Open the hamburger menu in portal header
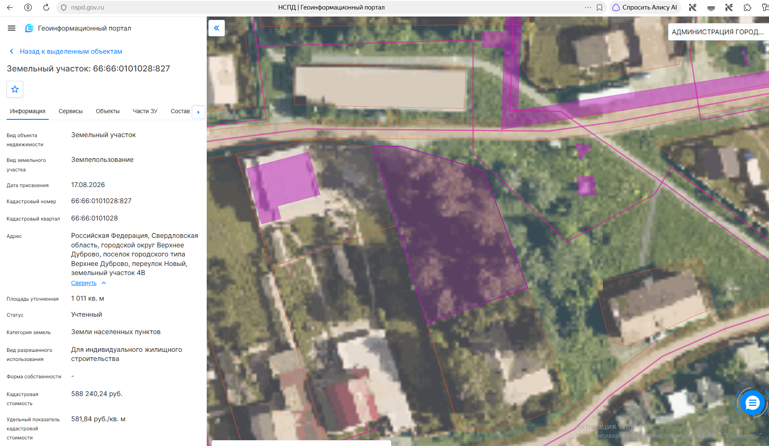Image resolution: width=769 pixels, height=446 pixels. [12, 28]
